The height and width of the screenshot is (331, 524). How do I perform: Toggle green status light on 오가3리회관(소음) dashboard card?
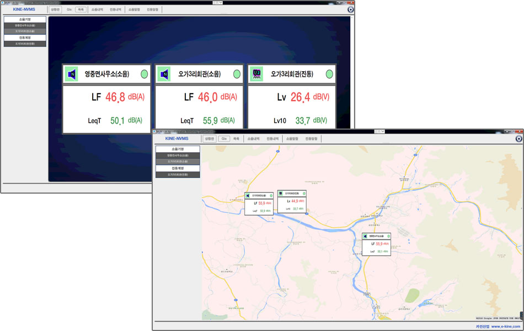(x=237, y=74)
